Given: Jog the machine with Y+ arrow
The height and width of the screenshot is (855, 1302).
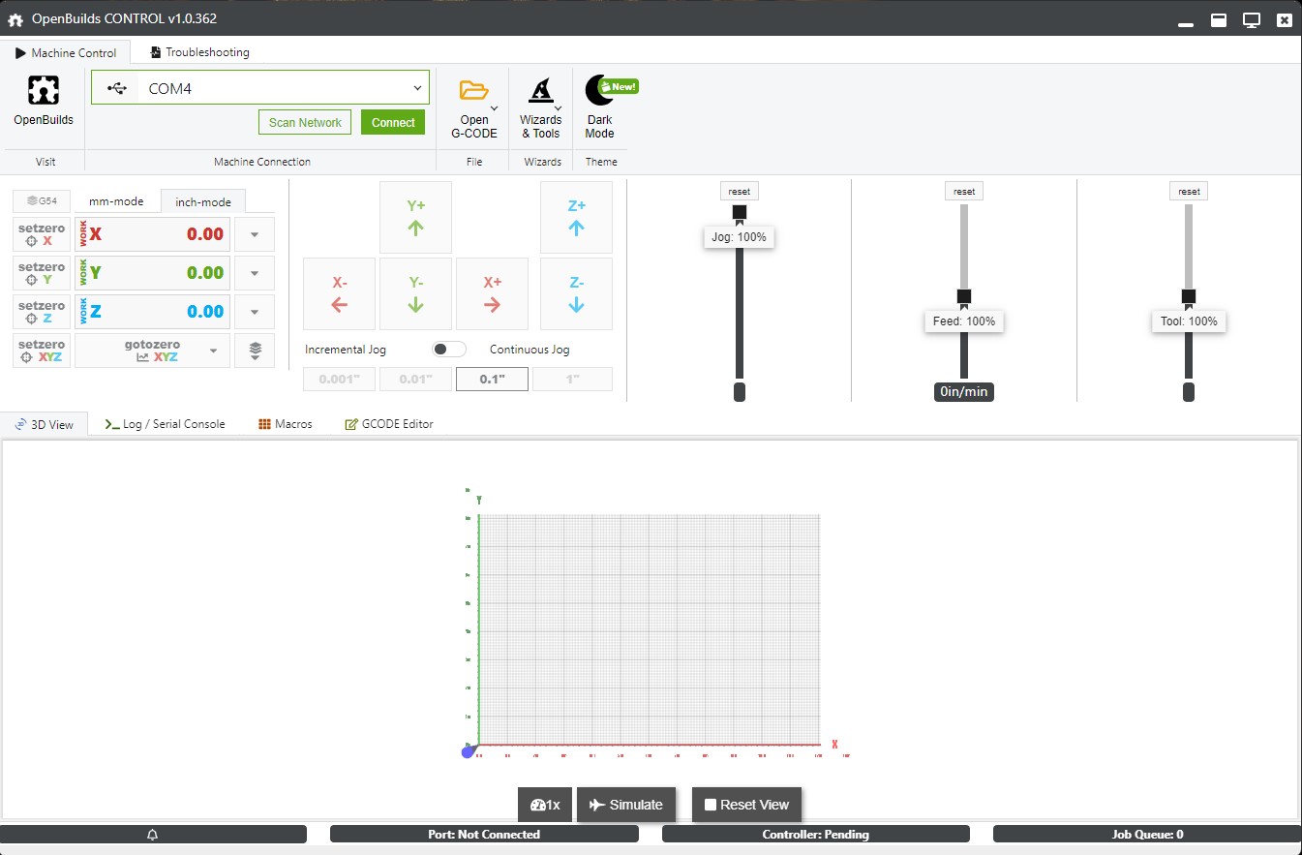Looking at the screenshot, I should (x=415, y=217).
